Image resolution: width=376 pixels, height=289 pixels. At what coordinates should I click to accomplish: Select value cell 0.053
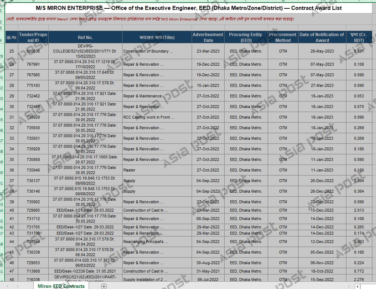coord(359,96)
